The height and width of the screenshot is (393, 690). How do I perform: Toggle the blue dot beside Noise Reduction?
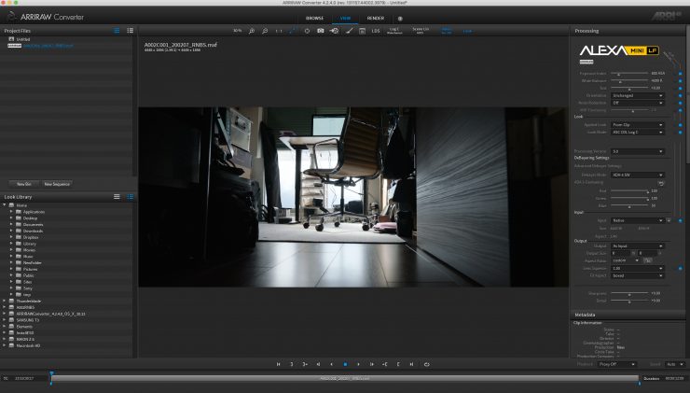pyautogui.click(x=680, y=103)
